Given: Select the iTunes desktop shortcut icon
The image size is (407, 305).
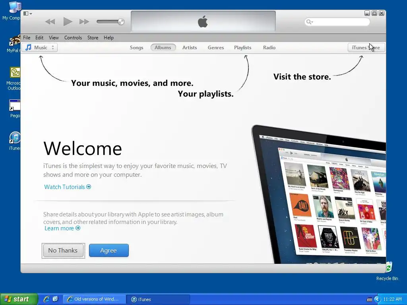Looking at the screenshot, I should coord(15,141).
